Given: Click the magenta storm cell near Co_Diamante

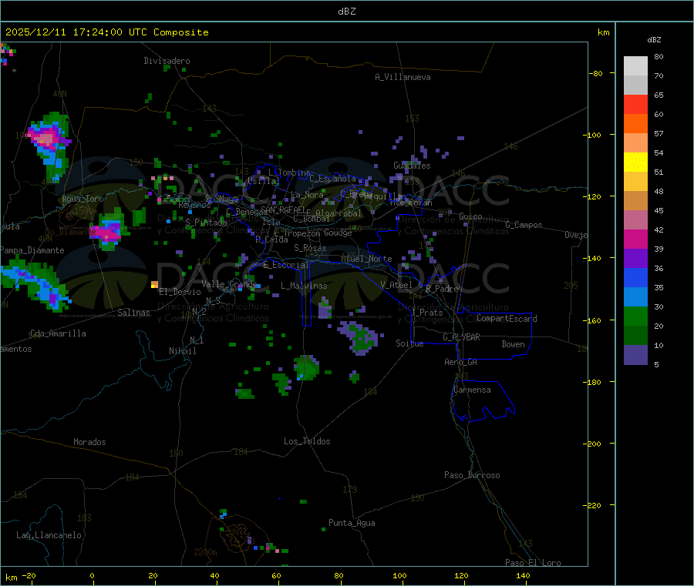Looking at the screenshot, I should (x=107, y=233).
